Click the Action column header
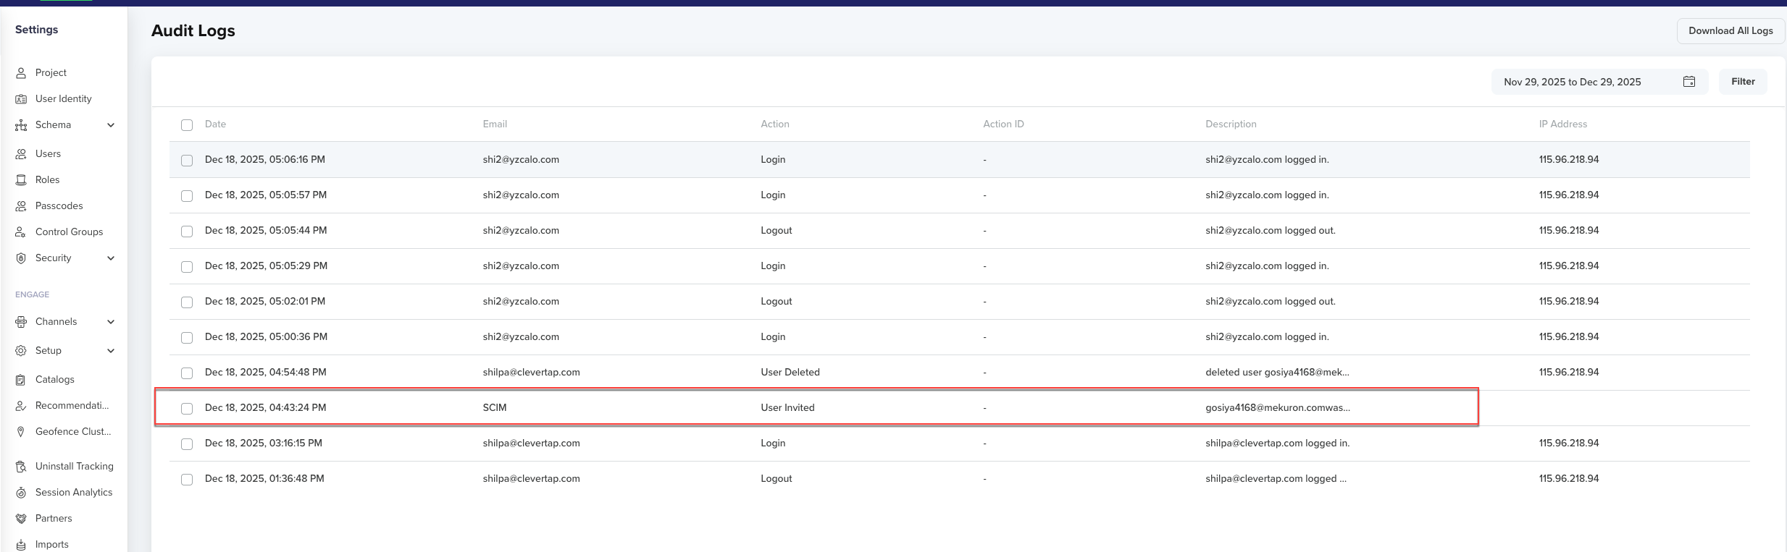Viewport: 1787px width, 552px height. (x=775, y=124)
